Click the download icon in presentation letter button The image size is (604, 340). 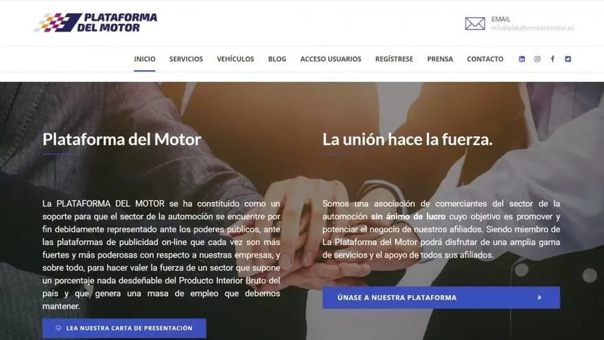[x=58, y=328]
